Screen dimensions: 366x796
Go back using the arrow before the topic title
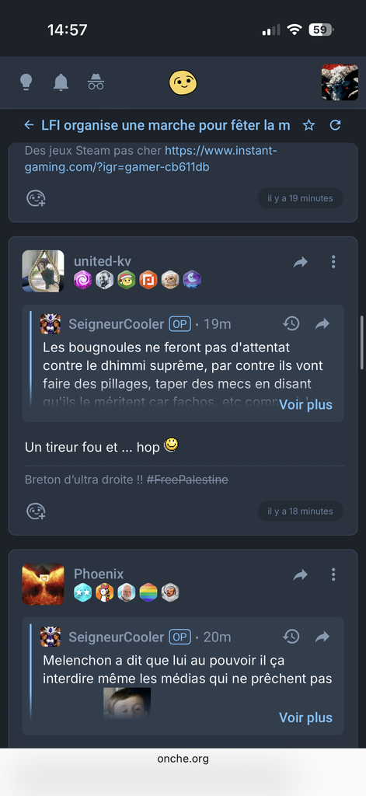(29, 125)
